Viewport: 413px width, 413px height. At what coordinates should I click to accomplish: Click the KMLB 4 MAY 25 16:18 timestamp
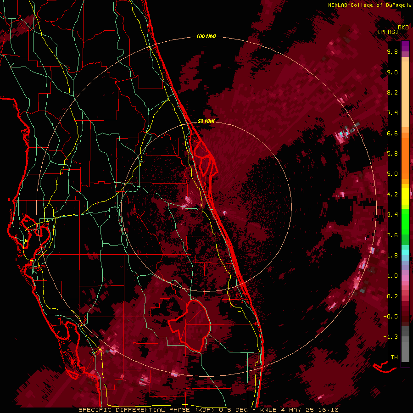(x=300, y=410)
